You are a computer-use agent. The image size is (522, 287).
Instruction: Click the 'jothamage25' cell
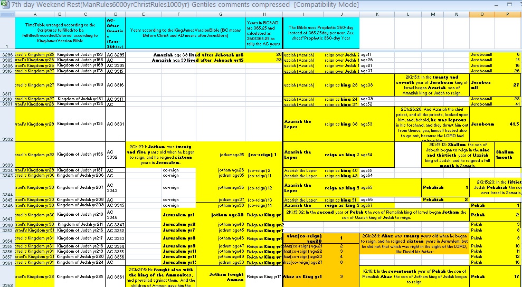click(x=221, y=155)
